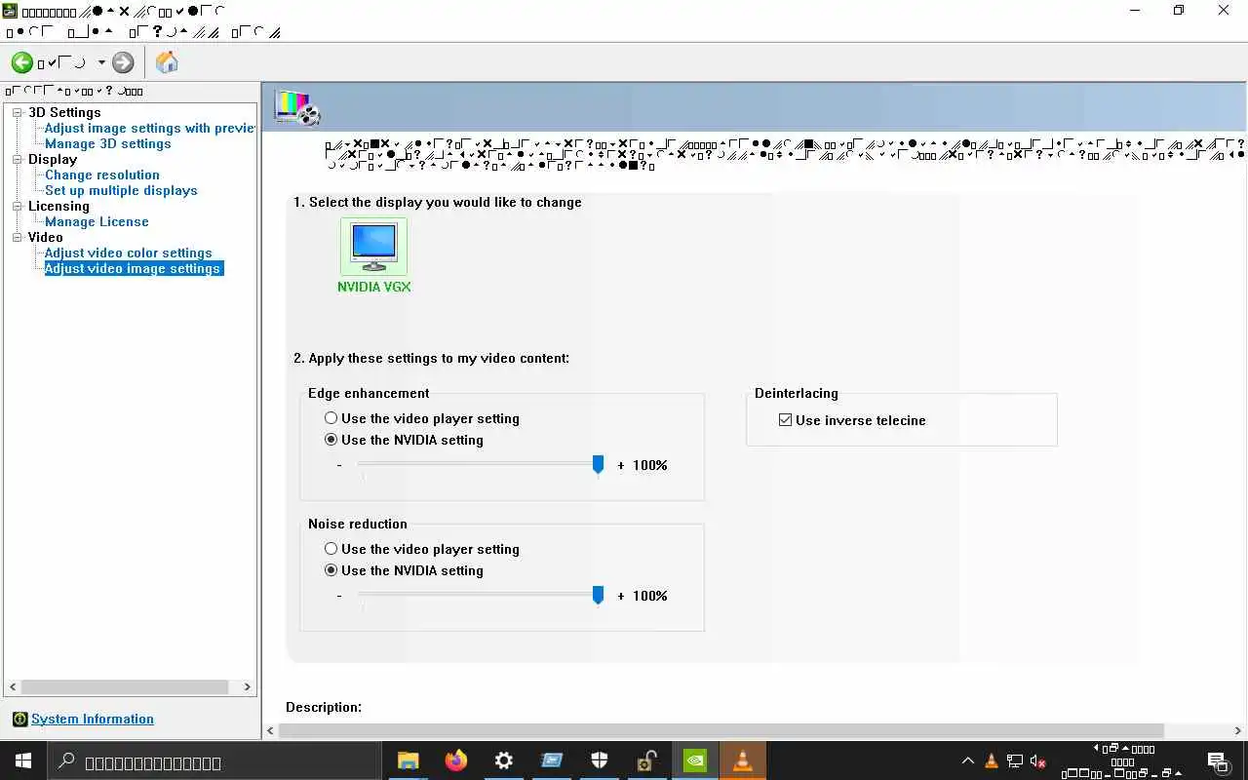Collapse the Video tree node
The width and height of the screenshot is (1248, 780).
point(18,238)
